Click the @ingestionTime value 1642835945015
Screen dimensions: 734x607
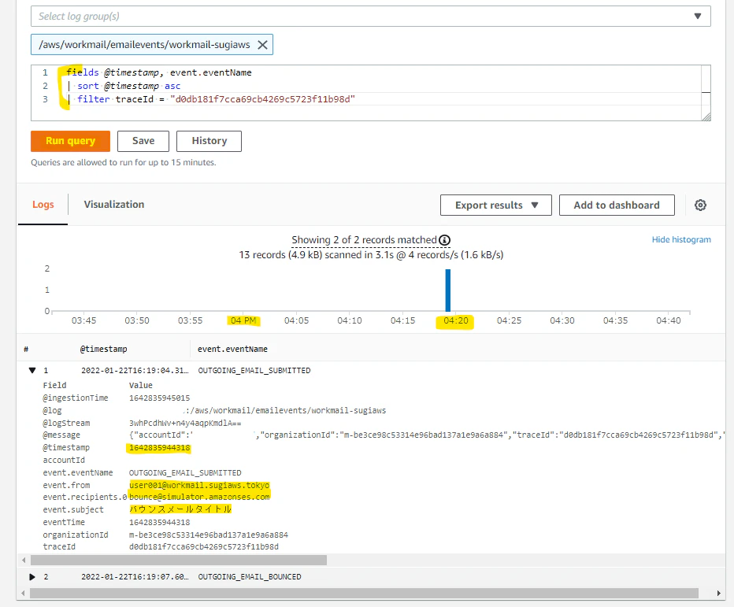[x=160, y=398]
